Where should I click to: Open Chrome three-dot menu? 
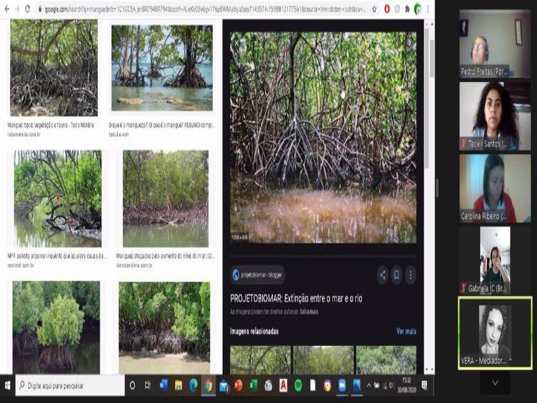(428, 9)
